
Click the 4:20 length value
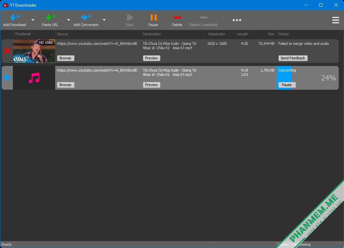tap(245, 44)
